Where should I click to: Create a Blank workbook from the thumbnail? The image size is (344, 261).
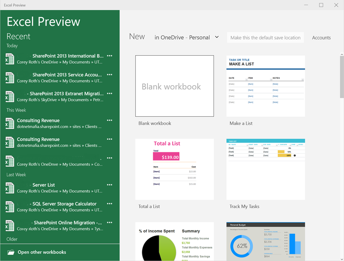[x=174, y=86]
